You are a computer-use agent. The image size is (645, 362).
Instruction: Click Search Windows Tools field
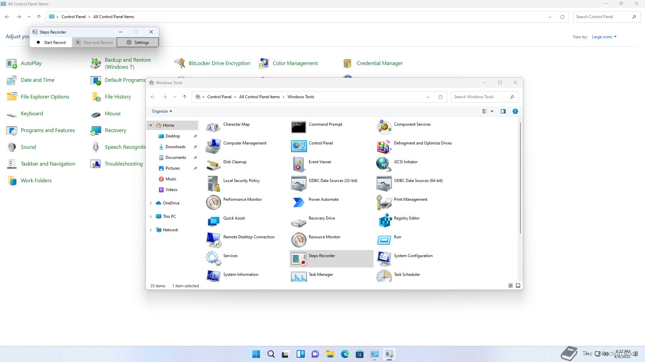pos(485,97)
